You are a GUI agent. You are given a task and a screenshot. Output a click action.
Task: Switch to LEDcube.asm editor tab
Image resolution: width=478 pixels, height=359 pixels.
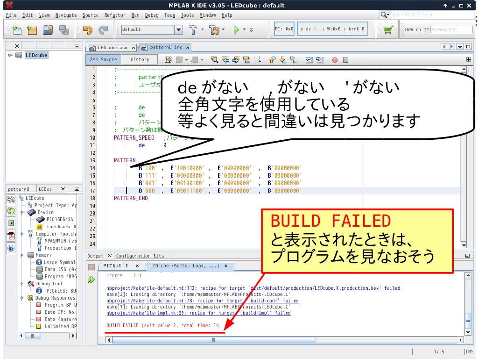point(112,48)
